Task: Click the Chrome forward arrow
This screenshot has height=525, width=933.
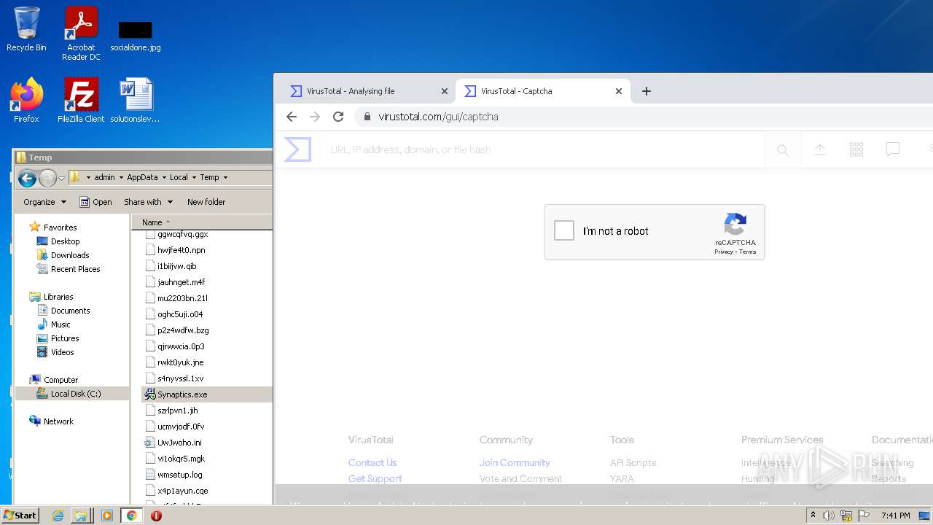Action: 315,117
